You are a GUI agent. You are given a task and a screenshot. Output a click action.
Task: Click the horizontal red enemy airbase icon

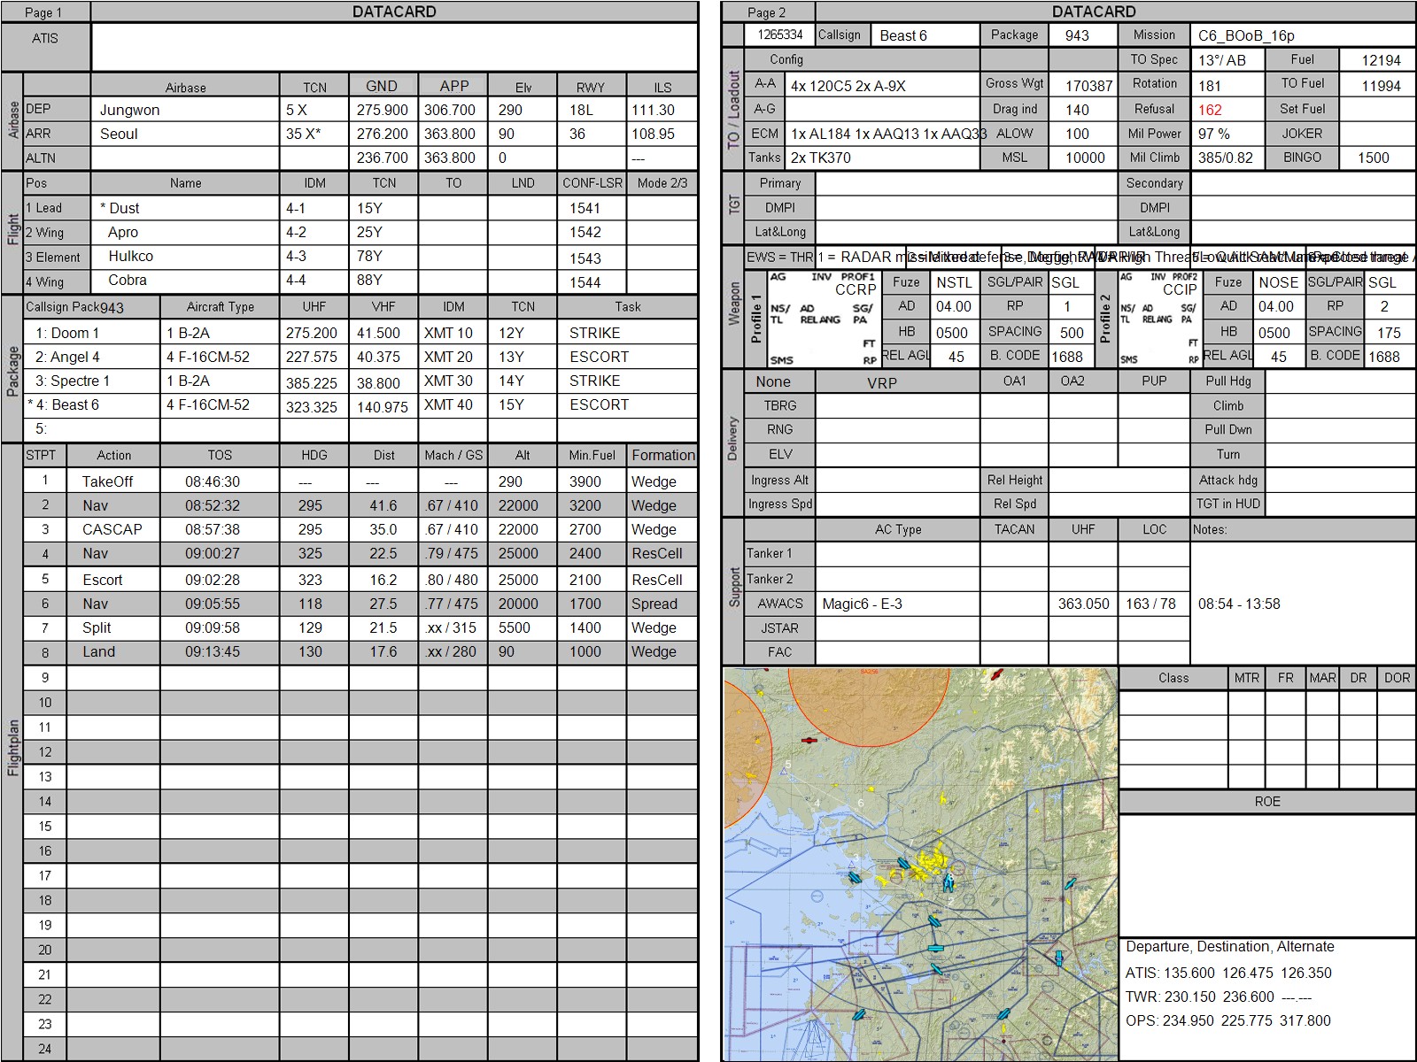809,740
